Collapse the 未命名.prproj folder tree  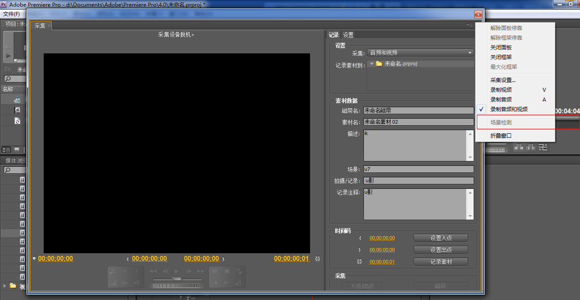click(372, 64)
